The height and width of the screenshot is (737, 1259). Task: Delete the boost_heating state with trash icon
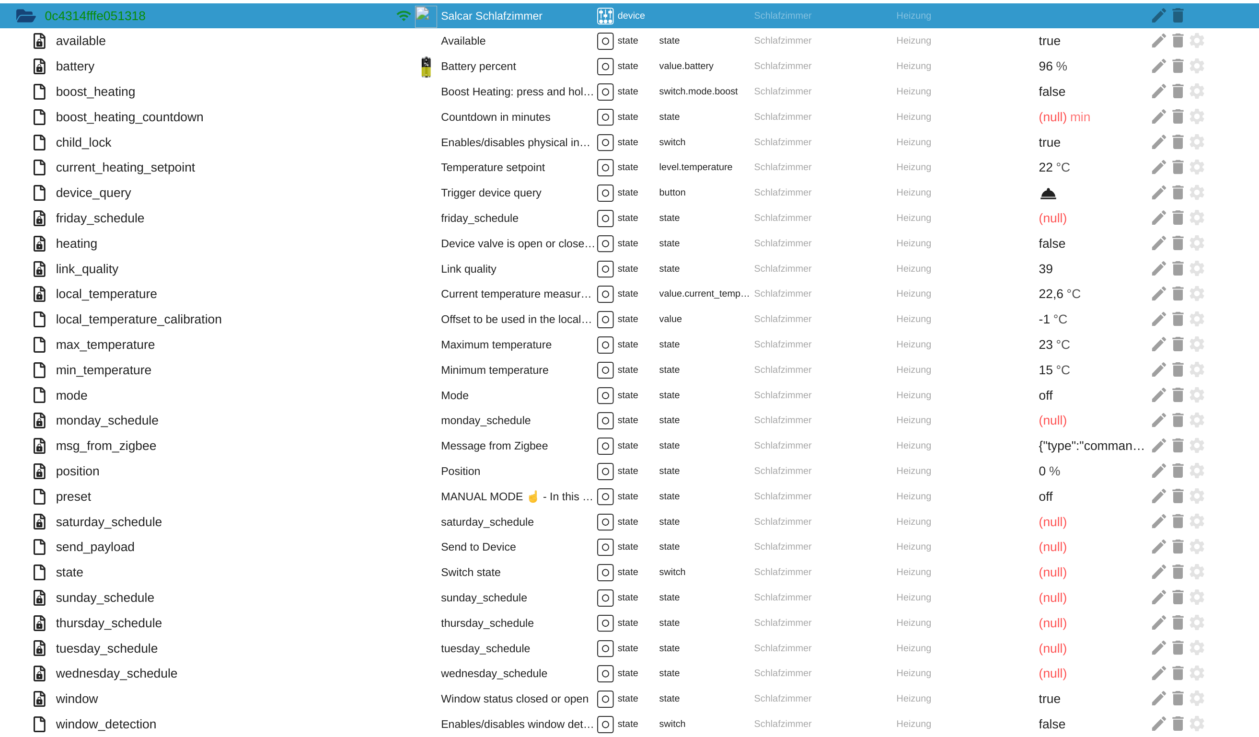(1178, 92)
